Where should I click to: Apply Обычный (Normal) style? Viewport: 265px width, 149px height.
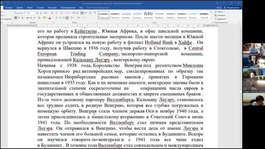click(104, 15)
